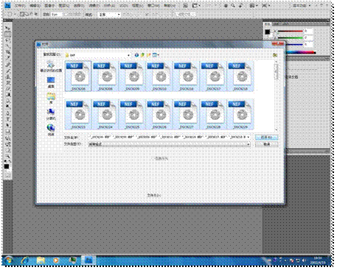
Task: Select the Type tool in the toolbox
Action: click(x=7, y=119)
